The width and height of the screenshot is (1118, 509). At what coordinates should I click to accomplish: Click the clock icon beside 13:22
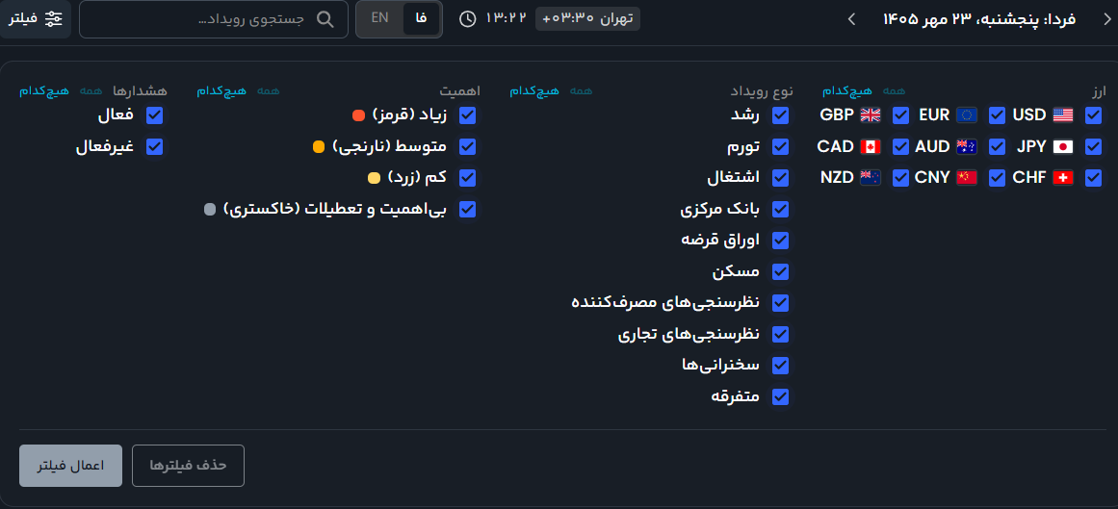(x=468, y=18)
